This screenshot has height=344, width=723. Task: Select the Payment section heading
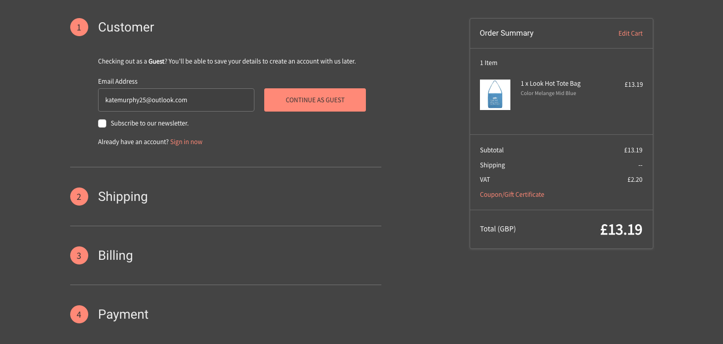tap(123, 314)
